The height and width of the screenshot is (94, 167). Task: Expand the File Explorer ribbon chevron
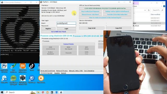pyautogui.click(x=162, y=6)
